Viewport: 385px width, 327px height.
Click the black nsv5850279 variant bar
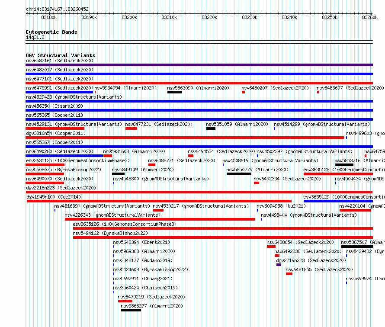click(239, 174)
